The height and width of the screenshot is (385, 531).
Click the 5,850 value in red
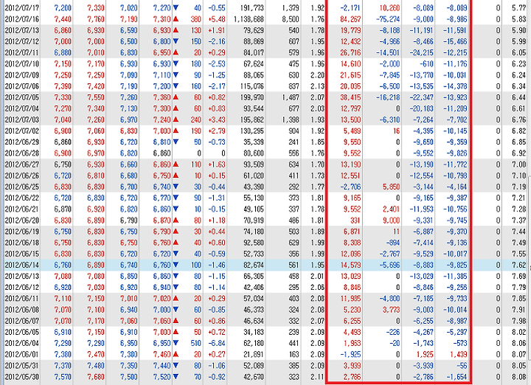391,187
